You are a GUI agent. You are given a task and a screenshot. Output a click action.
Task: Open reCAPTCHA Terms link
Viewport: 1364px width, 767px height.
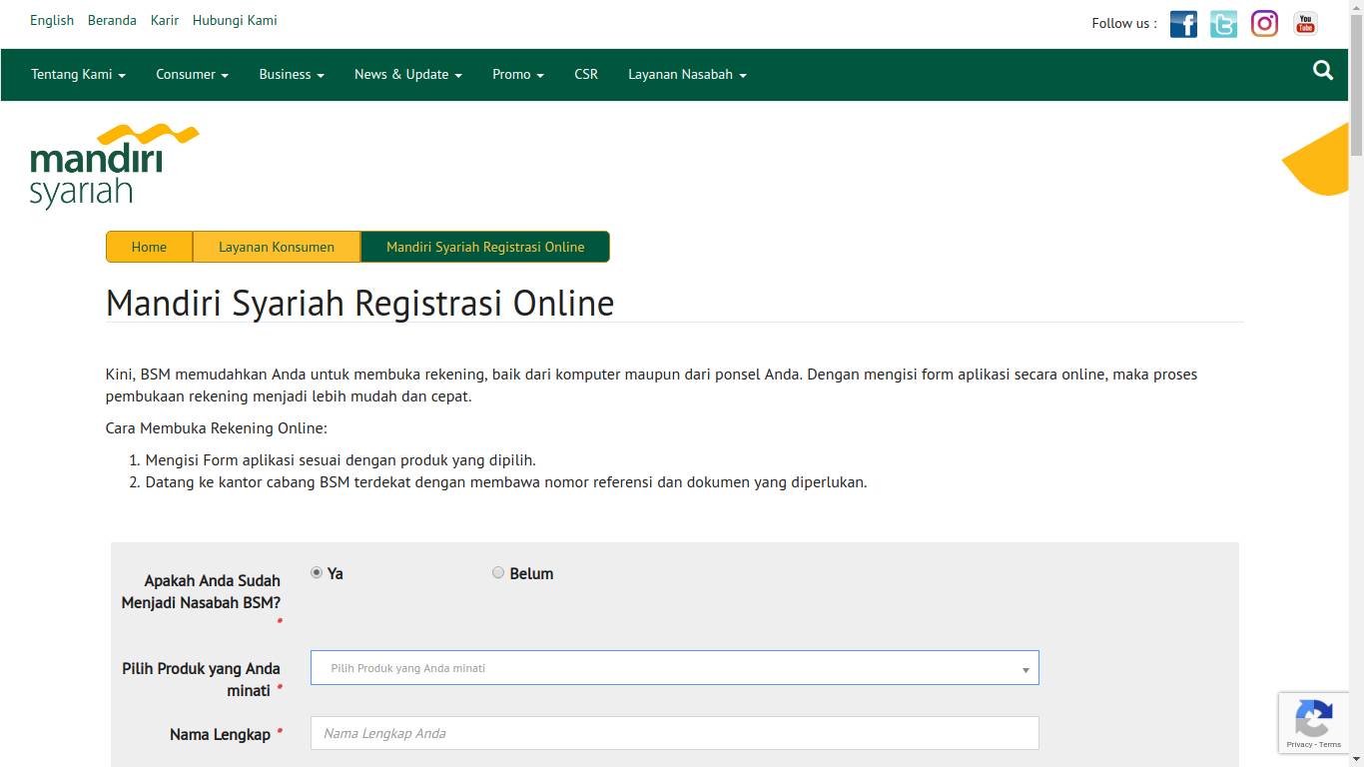pyautogui.click(x=1330, y=745)
